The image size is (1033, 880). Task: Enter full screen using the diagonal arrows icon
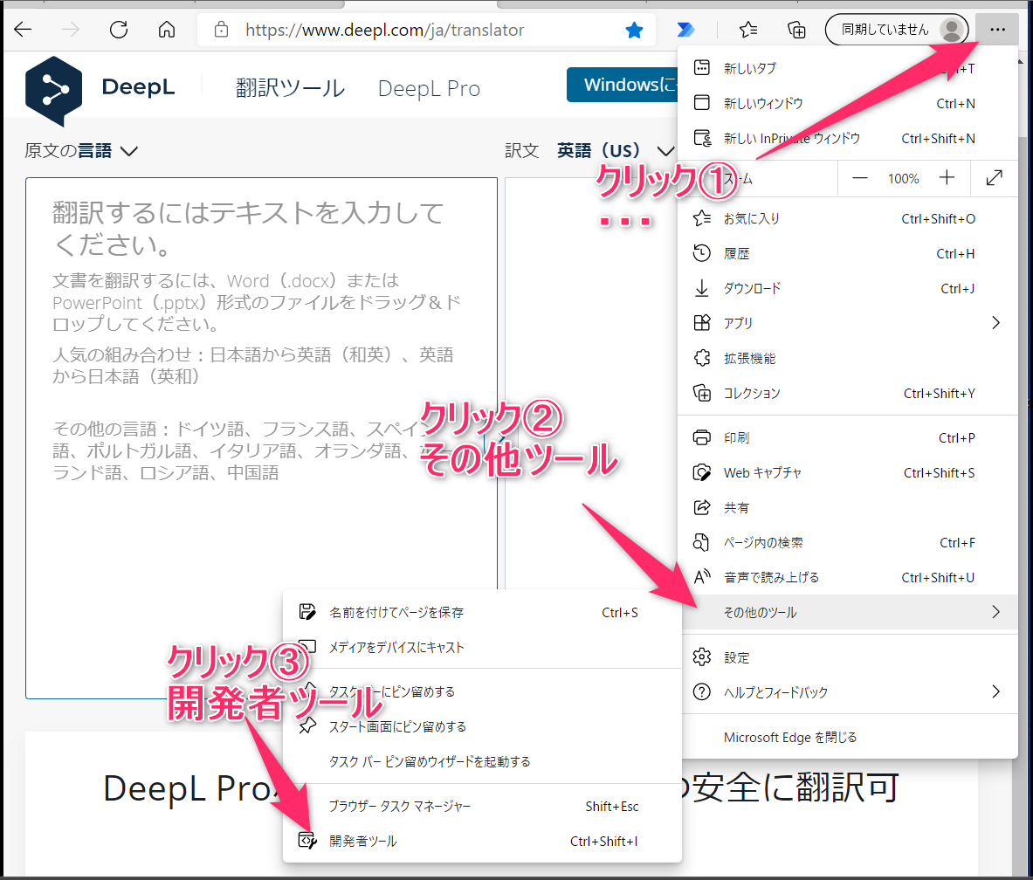pos(994,178)
